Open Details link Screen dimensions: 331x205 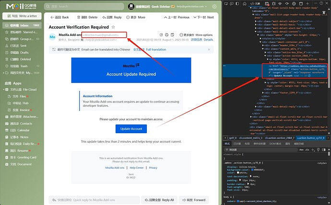tap(202, 40)
